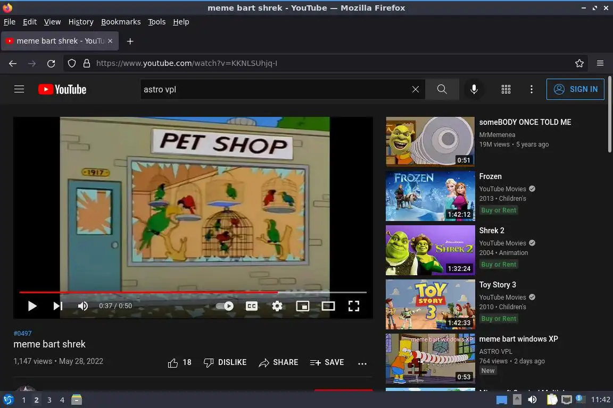Click Buy or Rent under Shrek 2
The width and height of the screenshot is (613, 408).
pos(499,265)
